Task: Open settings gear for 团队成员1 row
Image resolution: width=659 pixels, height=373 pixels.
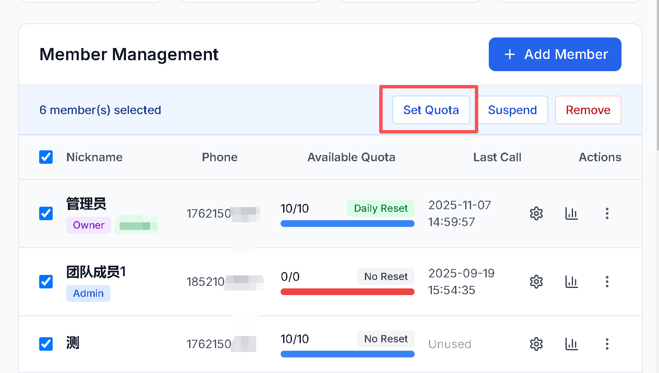Action: (536, 282)
